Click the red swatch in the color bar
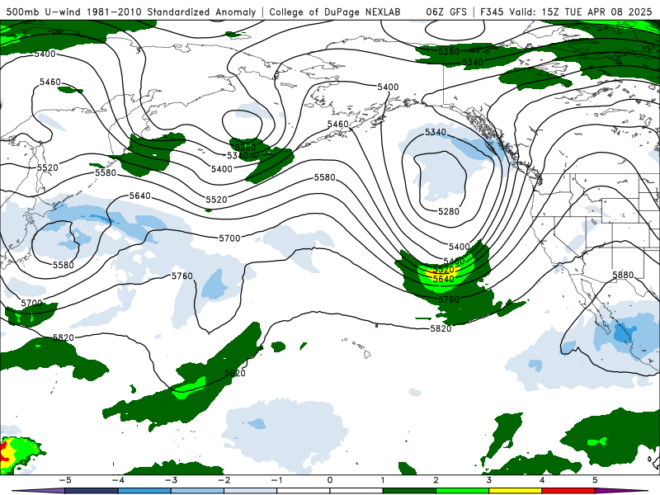This screenshot has height=495, width=660. tap(568, 491)
